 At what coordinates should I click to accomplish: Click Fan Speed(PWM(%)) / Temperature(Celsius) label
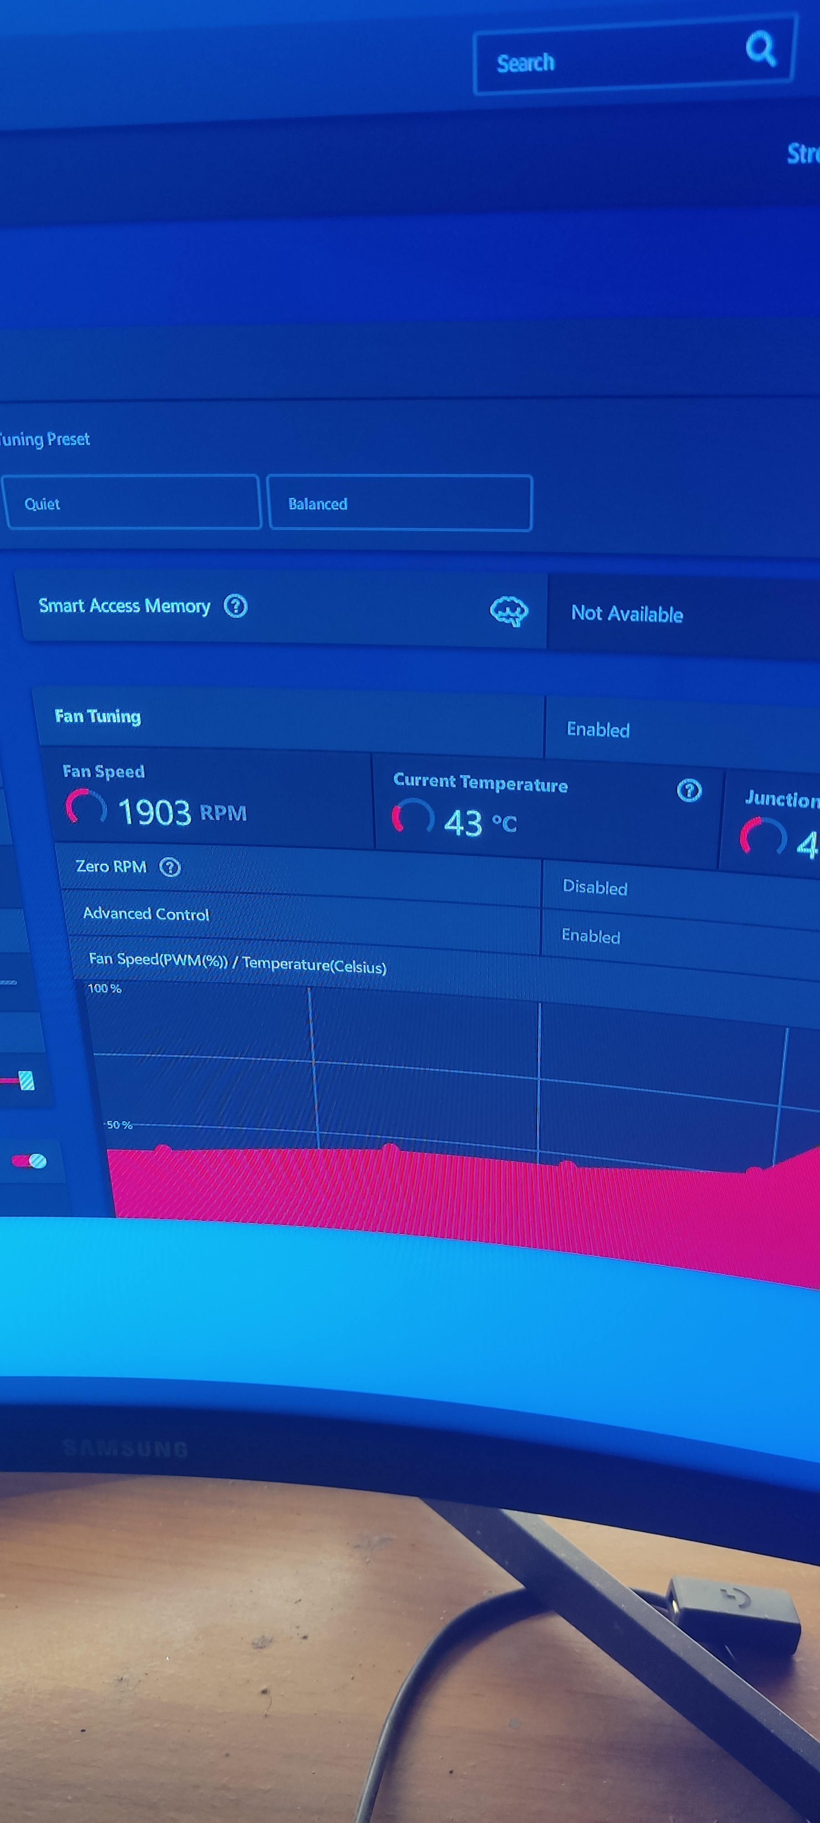point(238,963)
